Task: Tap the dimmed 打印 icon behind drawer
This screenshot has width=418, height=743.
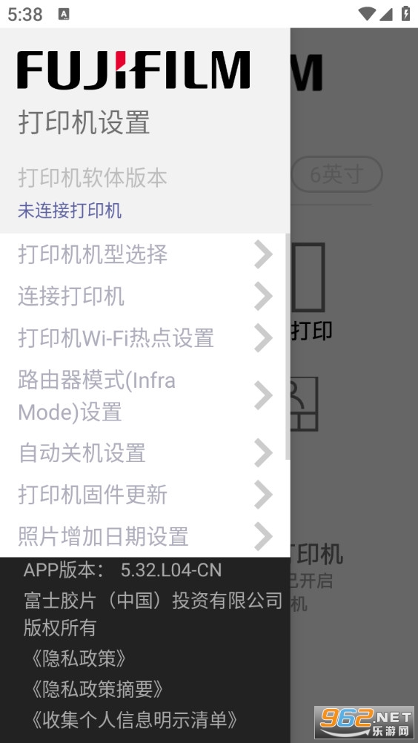Action: [x=308, y=291]
